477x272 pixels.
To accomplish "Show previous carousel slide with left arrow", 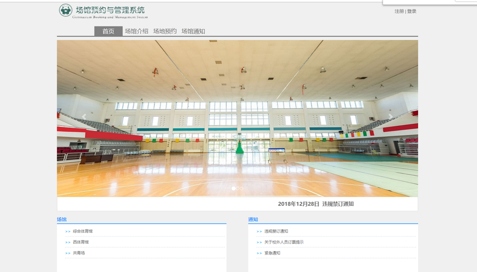I will (84, 117).
